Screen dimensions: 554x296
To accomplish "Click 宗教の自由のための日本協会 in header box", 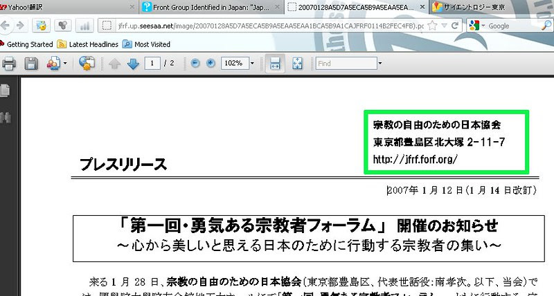I will point(437,124).
